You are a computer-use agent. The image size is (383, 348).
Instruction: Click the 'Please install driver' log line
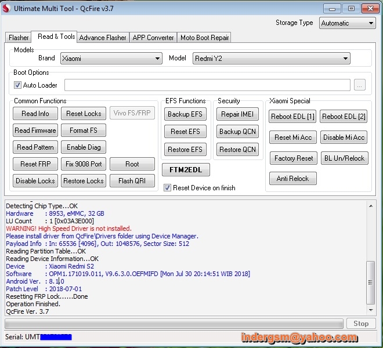pyautogui.click(x=102, y=236)
